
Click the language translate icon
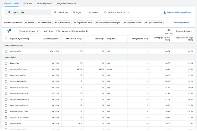(x=74, y=12)
